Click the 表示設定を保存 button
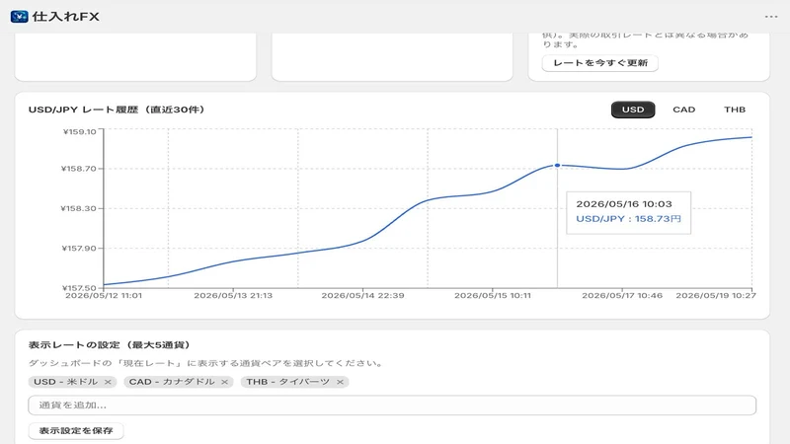Screen dimensions: 790x444 click(76, 431)
